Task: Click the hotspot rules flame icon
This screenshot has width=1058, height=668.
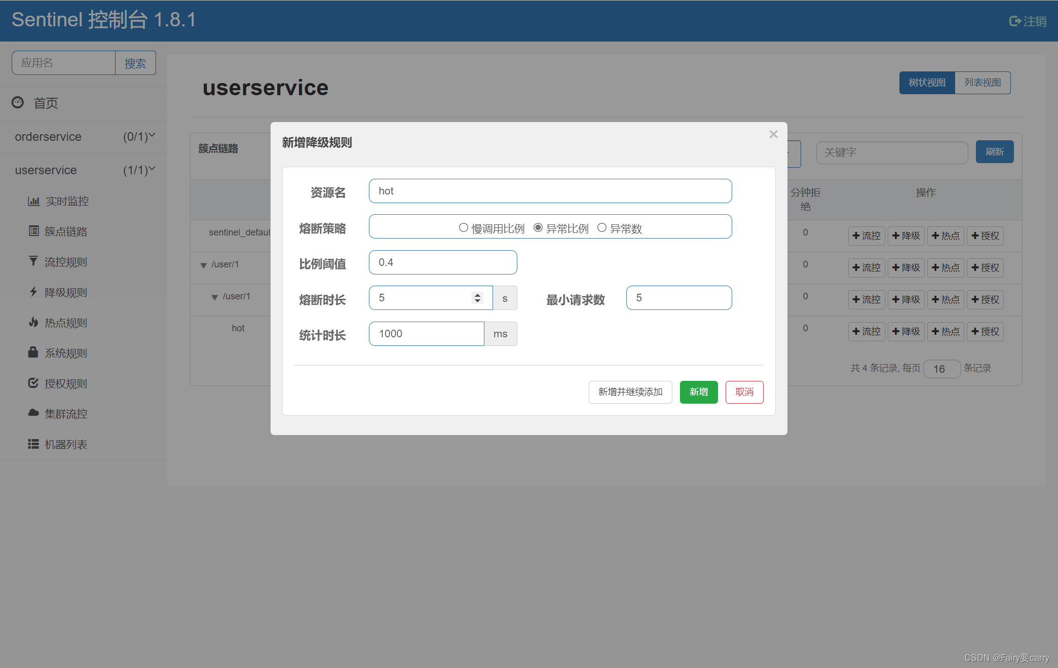Action: [x=33, y=322]
